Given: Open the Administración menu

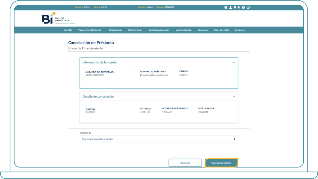Looking at the screenshot, I should tap(184, 30).
